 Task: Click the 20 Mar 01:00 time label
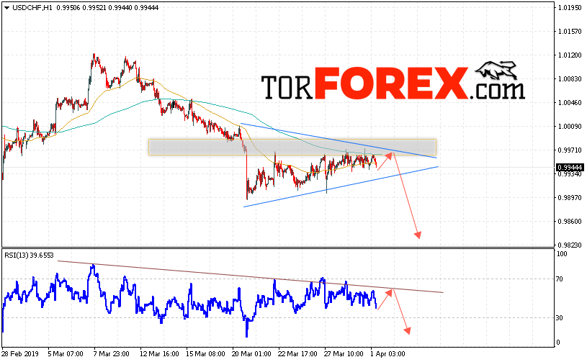[252, 354]
